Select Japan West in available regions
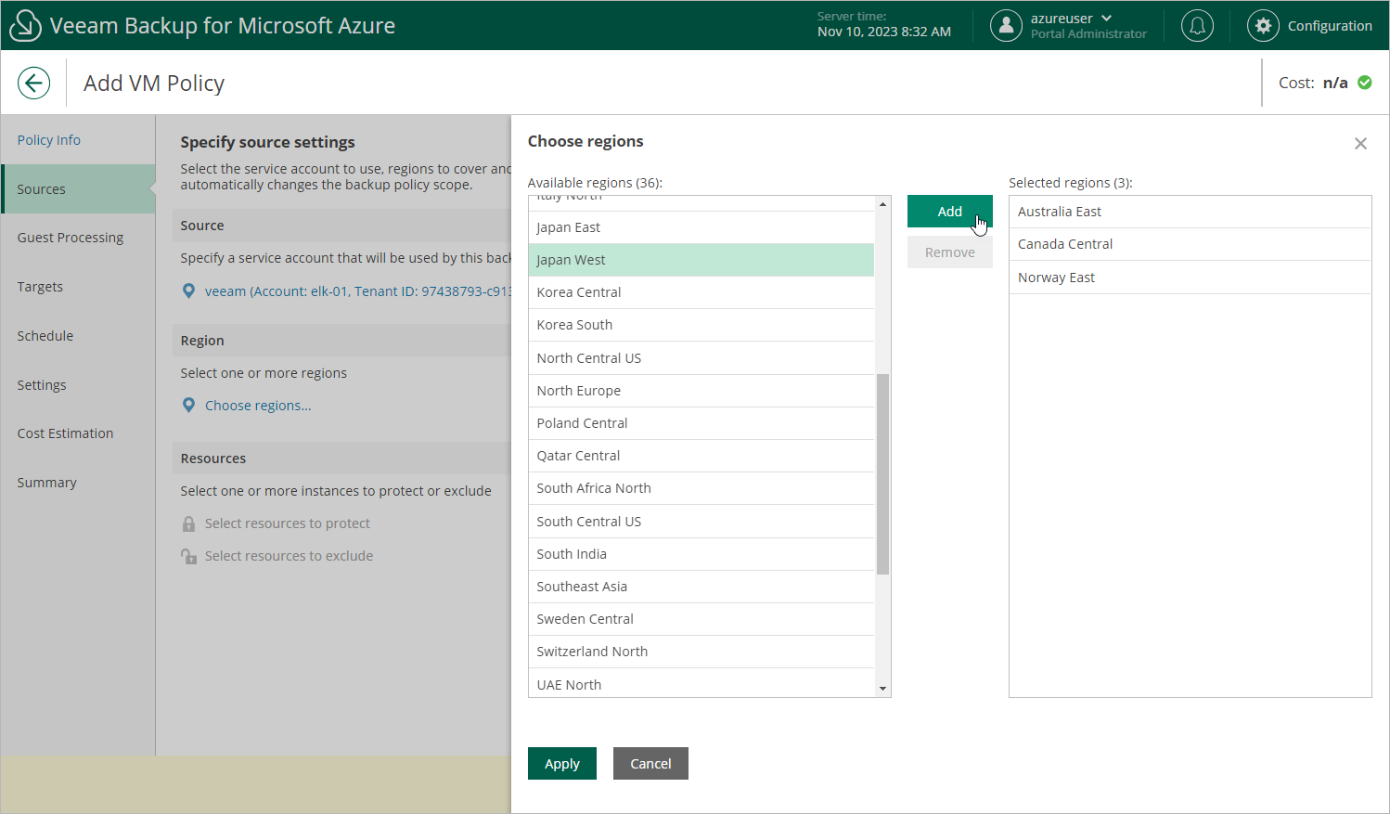The image size is (1390, 814). pyautogui.click(x=701, y=260)
